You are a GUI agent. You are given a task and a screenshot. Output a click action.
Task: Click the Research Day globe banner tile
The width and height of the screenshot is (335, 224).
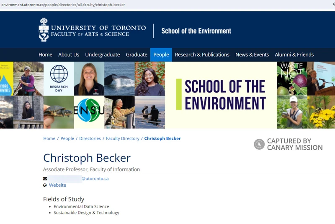click(59, 79)
